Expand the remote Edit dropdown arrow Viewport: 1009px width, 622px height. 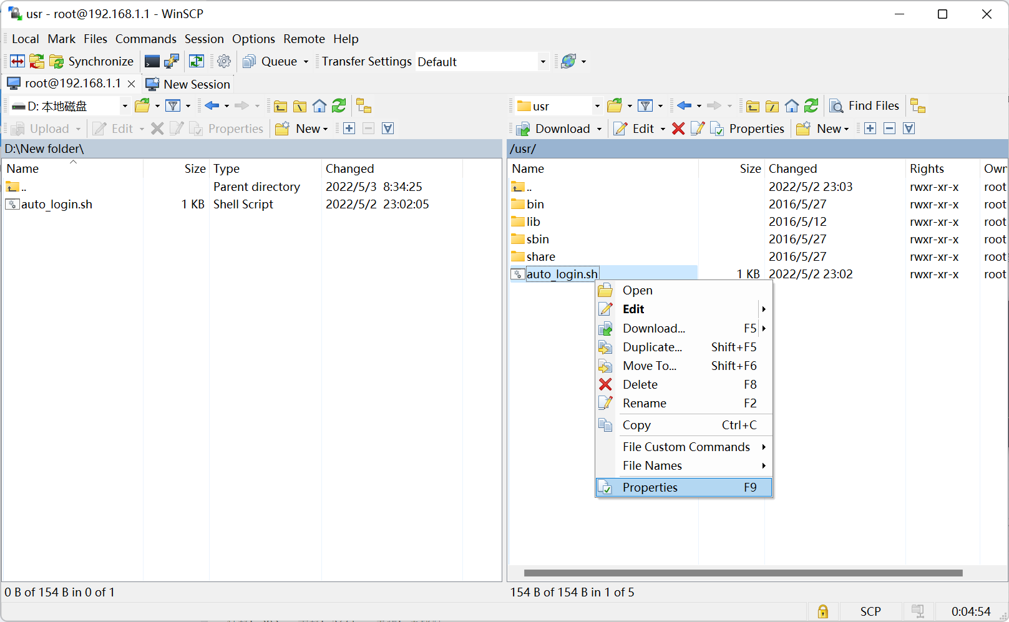point(663,129)
